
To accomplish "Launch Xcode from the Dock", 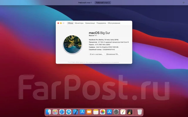I will pos(75,112).
